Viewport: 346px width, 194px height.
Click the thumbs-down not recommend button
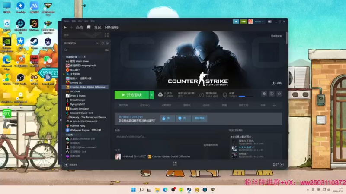(183, 118)
